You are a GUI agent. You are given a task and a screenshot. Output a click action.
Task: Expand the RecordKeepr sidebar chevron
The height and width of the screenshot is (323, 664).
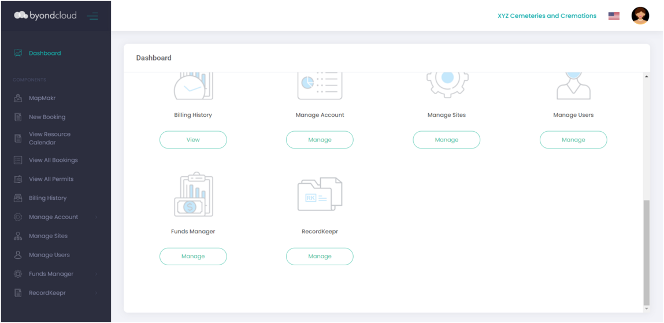[96, 293]
